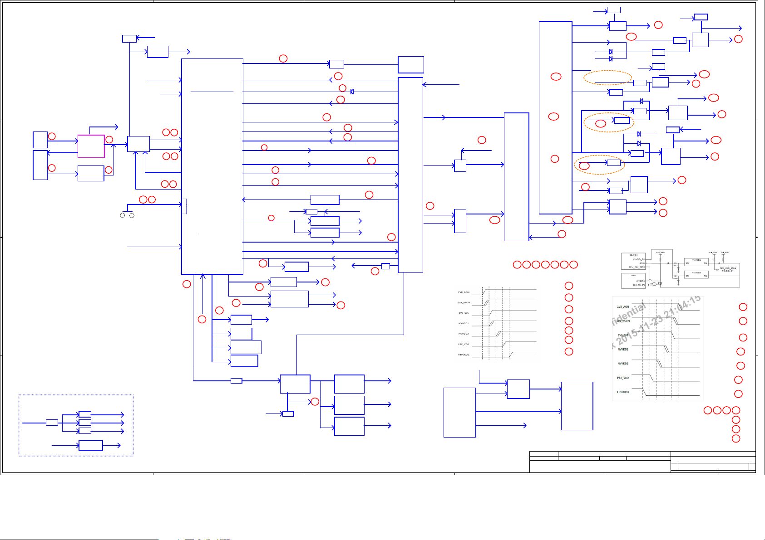Select 1V8_MAIN in the power-down timing chart
Image resolution: width=765 pixels, height=540 pixels.
pyautogui.click(x=623, y=321)
